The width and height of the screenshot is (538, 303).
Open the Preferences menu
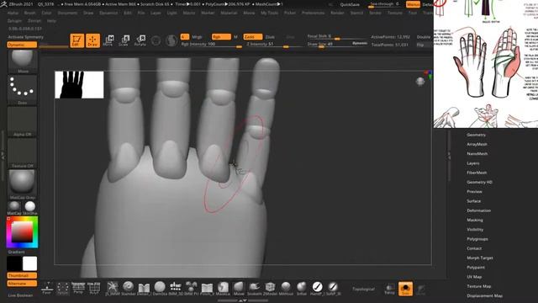tap(313, 13)
